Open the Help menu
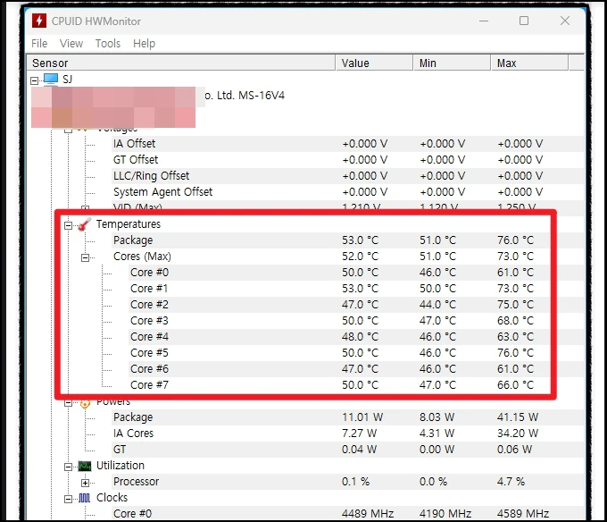Viewport: 607px width, 522px height. pos(144,44)
